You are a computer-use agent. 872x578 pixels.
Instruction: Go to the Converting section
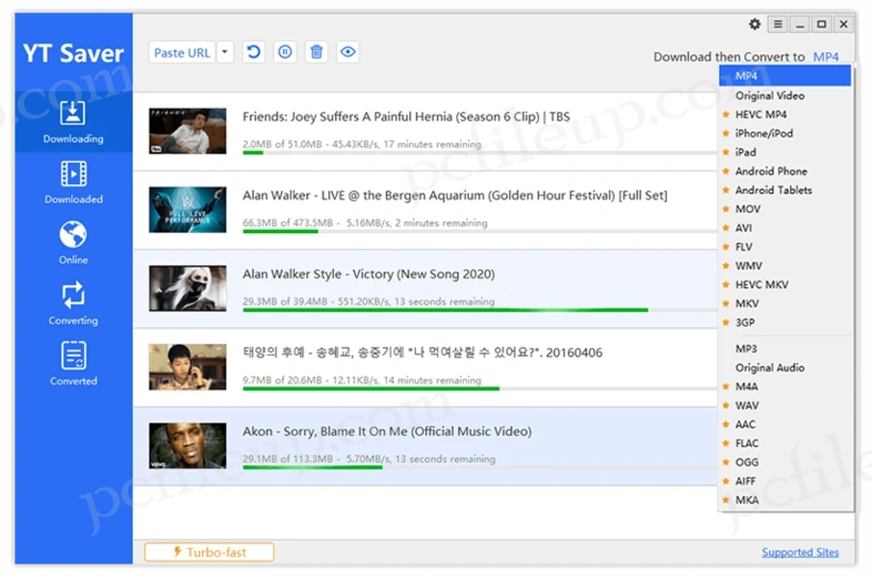point(73,302)
